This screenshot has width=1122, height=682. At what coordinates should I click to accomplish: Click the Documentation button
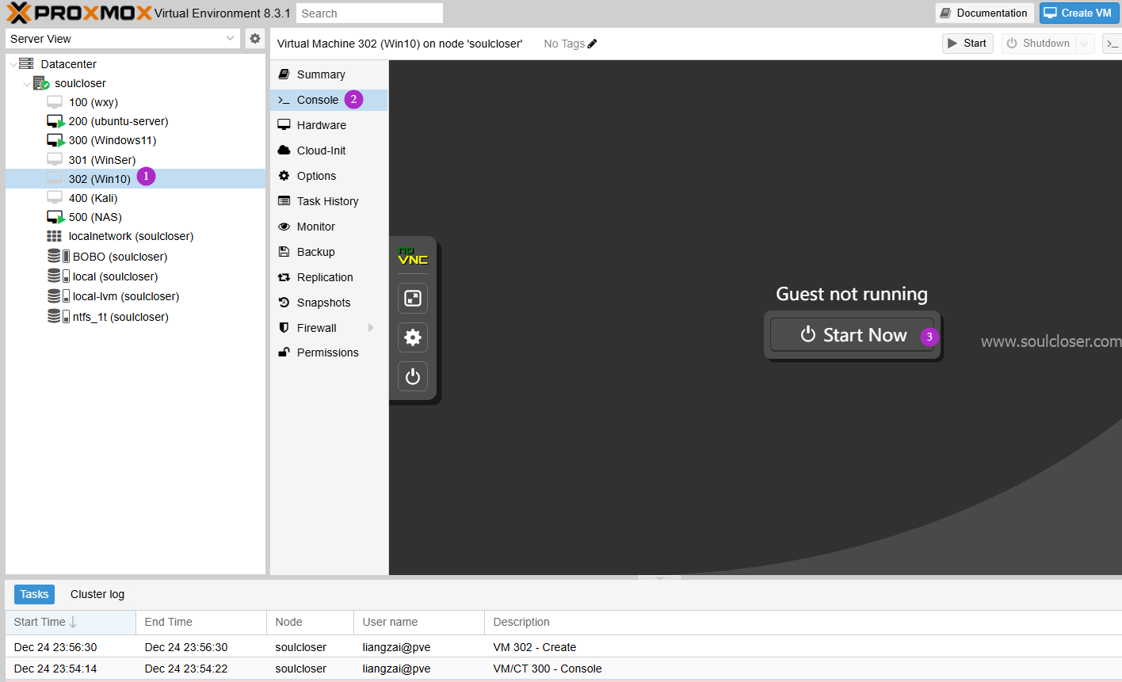tap(984, 13)
